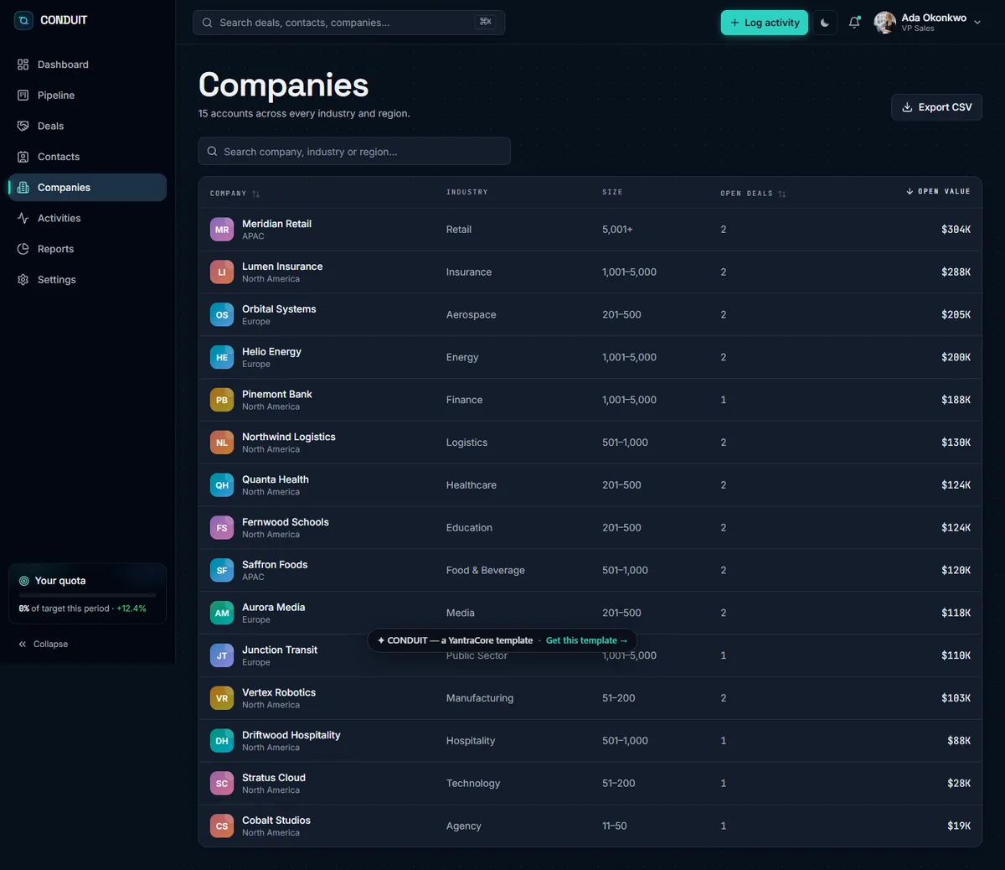Click the Get this template link
The height and width of the screenshot is (870, 1005).
[586, 640]
